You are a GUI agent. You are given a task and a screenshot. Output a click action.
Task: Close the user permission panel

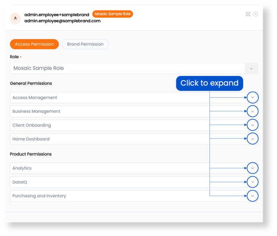point(255,14)
